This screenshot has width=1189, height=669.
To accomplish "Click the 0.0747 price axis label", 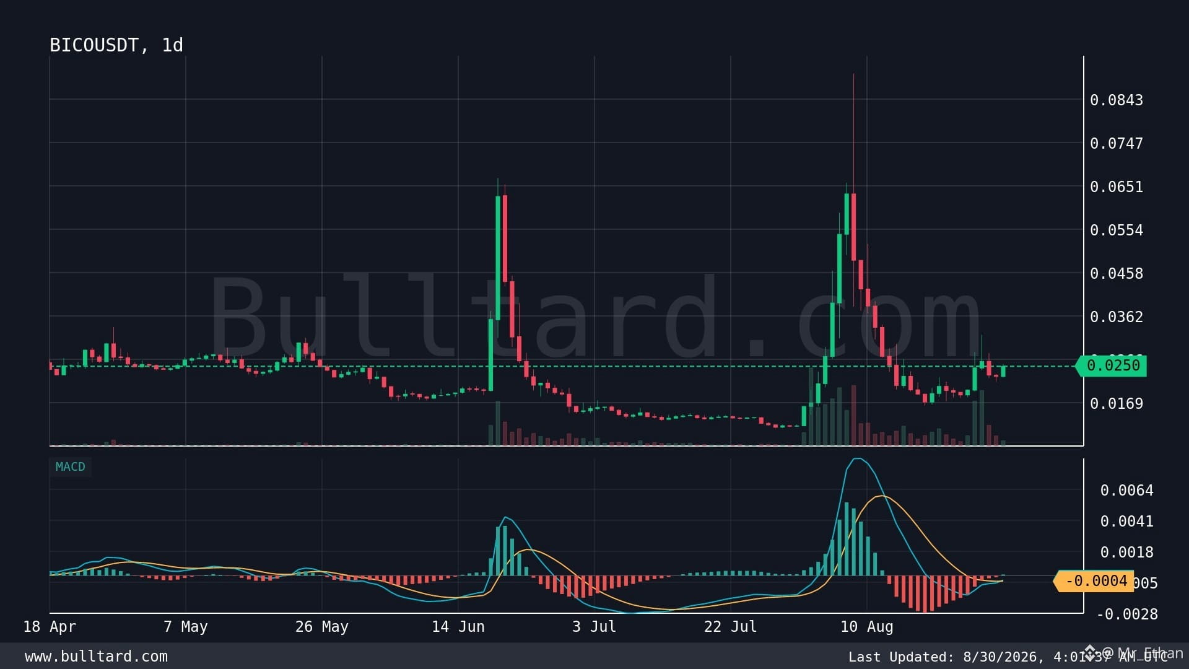I will (x=1117, y=144).
